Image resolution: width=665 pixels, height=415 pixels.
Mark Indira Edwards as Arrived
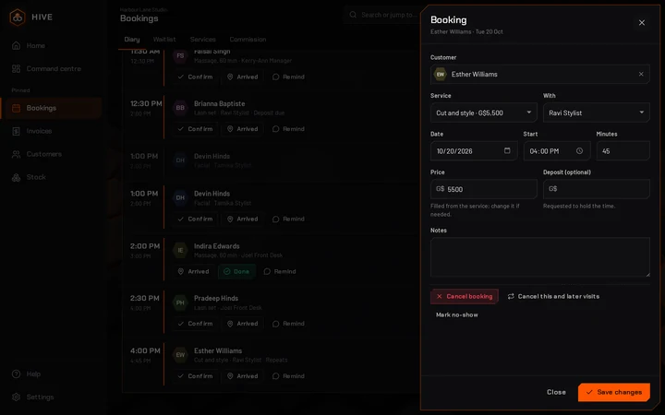193,271
